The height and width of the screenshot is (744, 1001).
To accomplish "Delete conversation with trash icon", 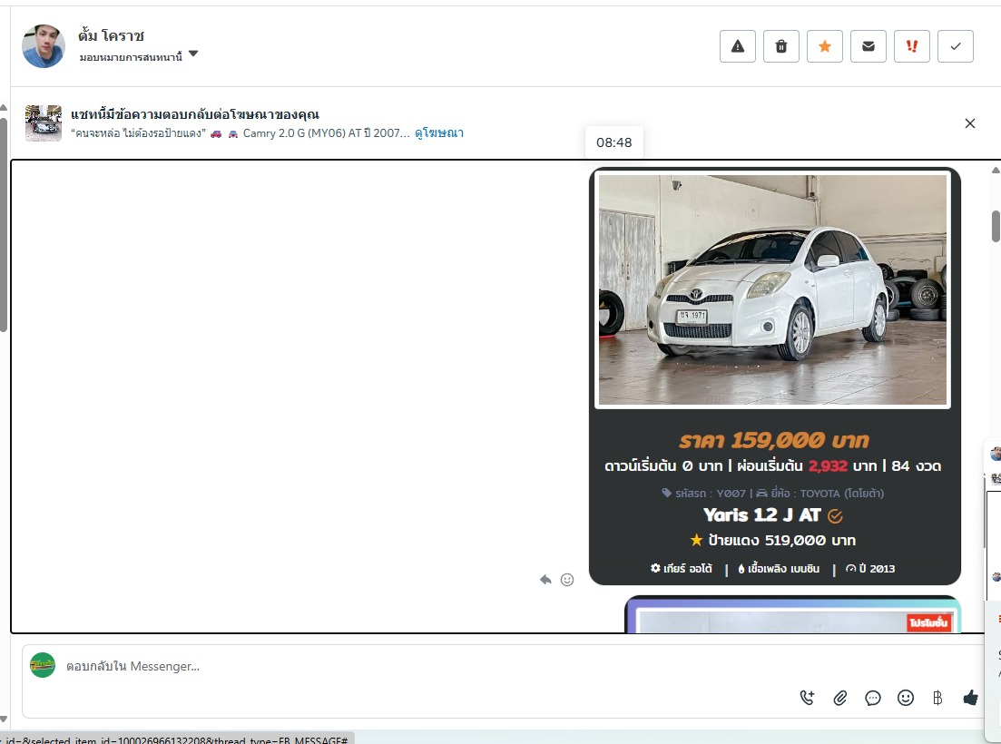I will (780, 46).
